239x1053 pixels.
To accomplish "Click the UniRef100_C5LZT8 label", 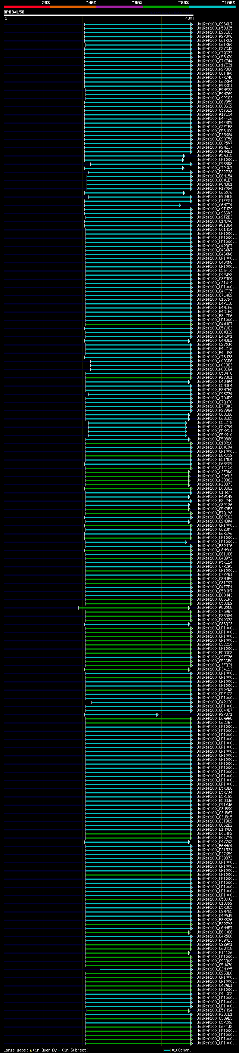I will (x=214, y=423).
